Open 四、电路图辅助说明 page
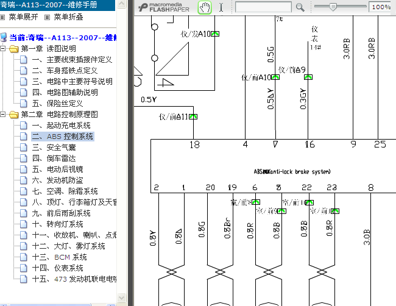 [65, 93]
